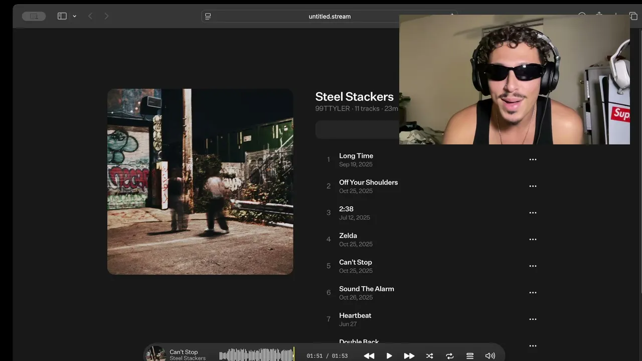Skip to the previous track
Screen dimensions: 642x361
(369, 356)
